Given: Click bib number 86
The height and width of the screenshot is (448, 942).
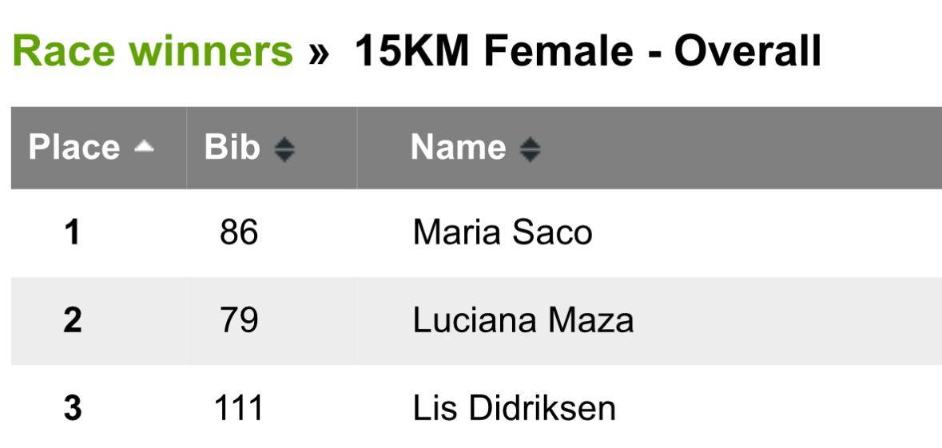Looking at the screenshot, I should (x=239, y=233).
